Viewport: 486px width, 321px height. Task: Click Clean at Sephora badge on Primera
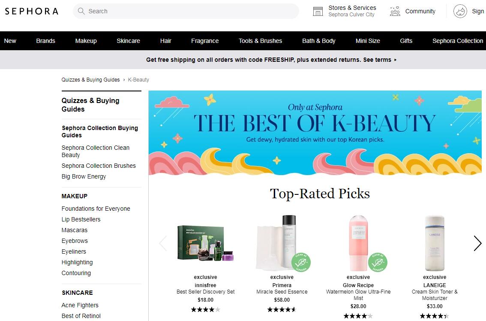point(301,263)
